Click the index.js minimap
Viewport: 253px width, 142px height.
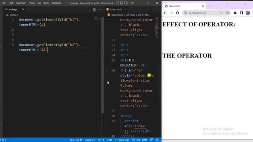pyautogui.click(x=97, y=19)
